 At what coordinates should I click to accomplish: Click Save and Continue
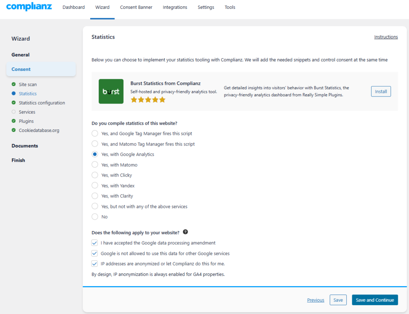tap(375, 300)
